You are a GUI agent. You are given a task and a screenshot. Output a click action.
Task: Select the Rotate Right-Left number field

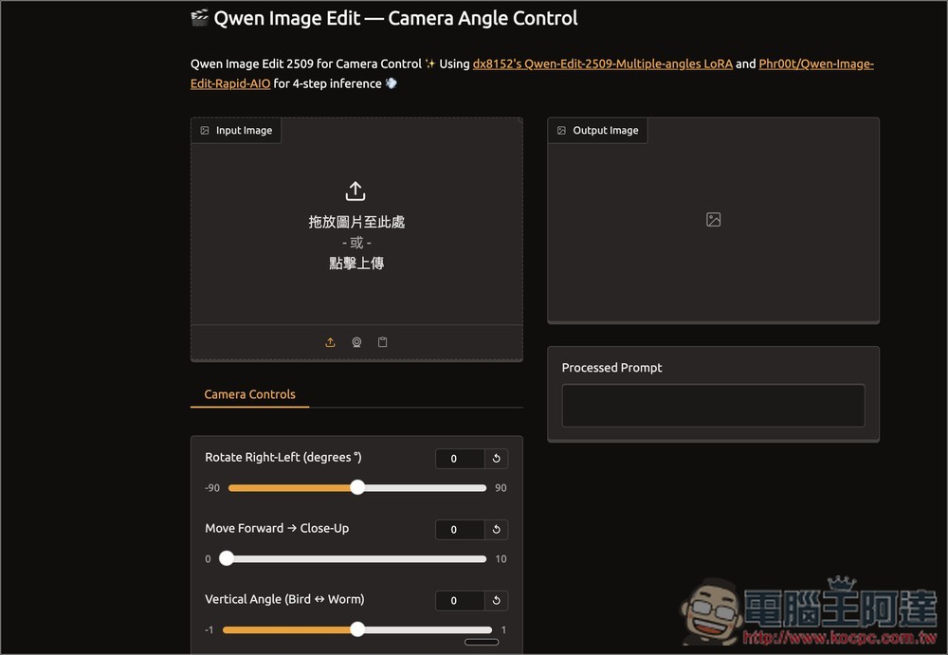click(x=454, y=458)
